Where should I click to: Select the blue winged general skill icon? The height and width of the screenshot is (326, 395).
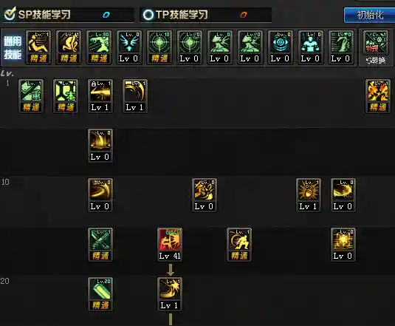tap(129, 47)
